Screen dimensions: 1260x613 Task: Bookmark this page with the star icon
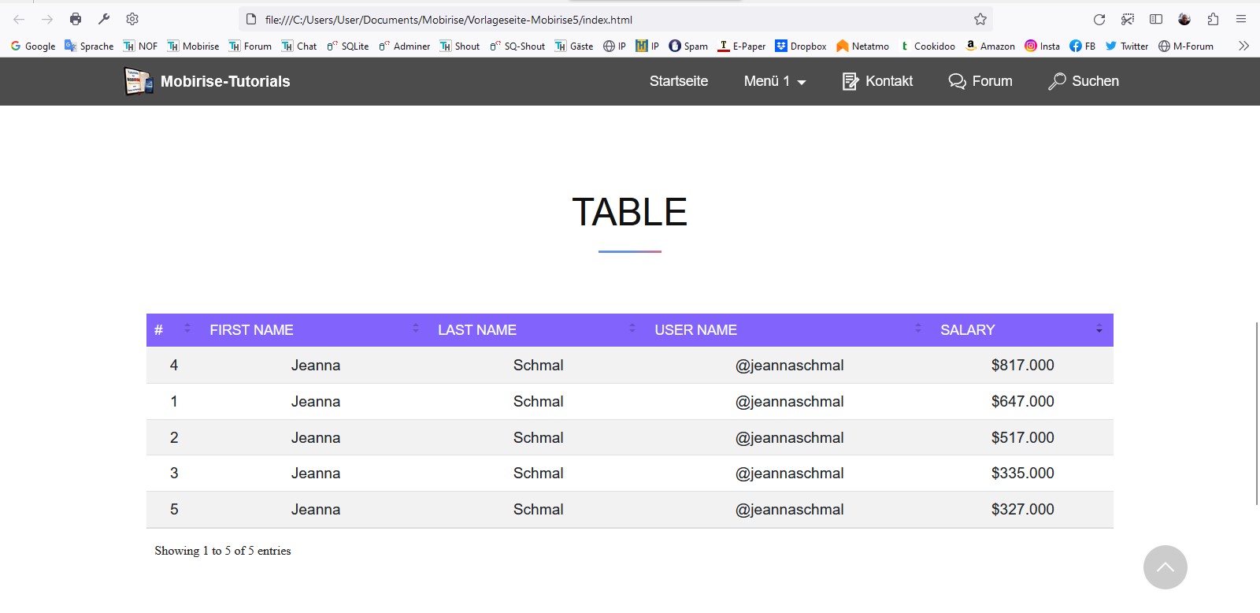[x=980, y=19]
